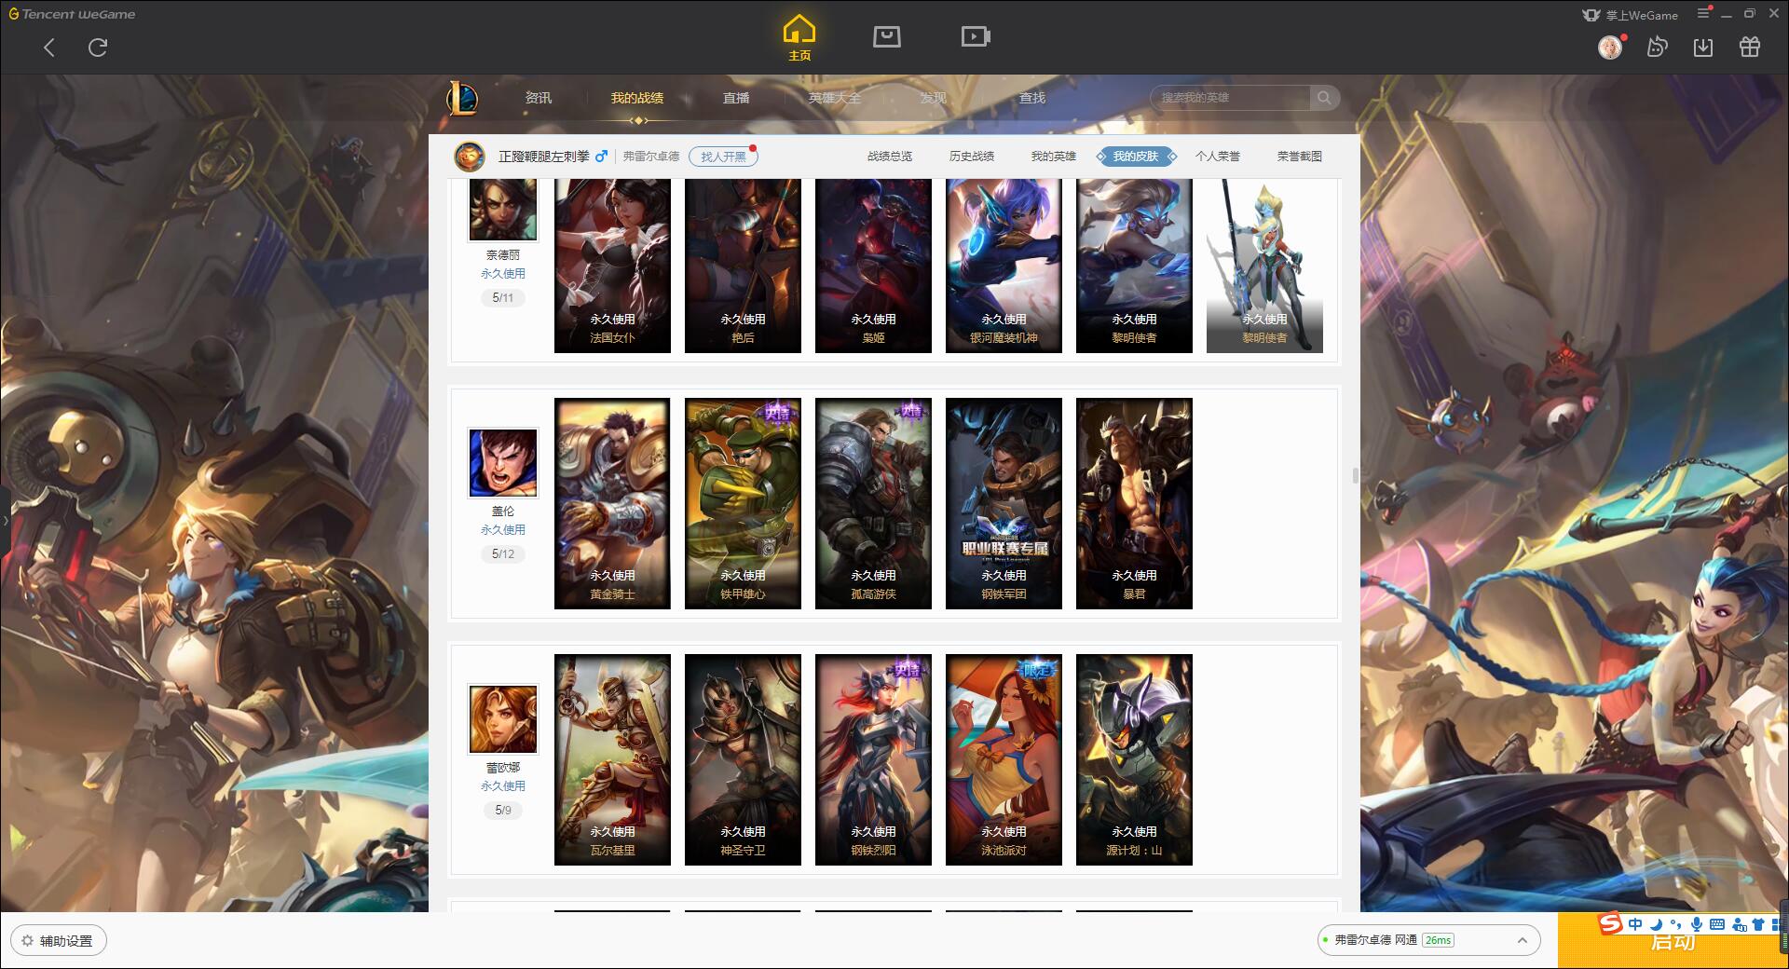The image size is (1789, 969).
Task: Open 历史战绩 sub-tab
Action: tap(972, 157)
